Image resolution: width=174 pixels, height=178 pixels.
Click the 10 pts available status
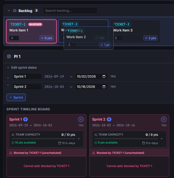tap(24, 143)
